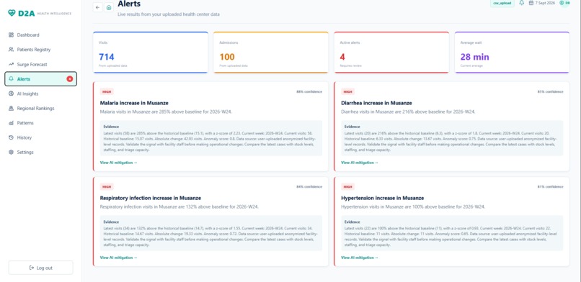Viewport: 581px width, 282px height.
Task: Click the Surge Forecast trend icon
Action: click(x=11, y=64)
